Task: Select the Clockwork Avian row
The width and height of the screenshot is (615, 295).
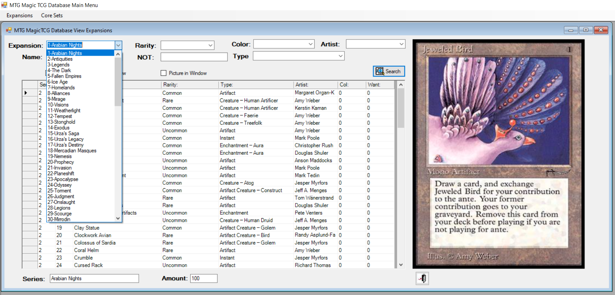Action: coord(208,235)
